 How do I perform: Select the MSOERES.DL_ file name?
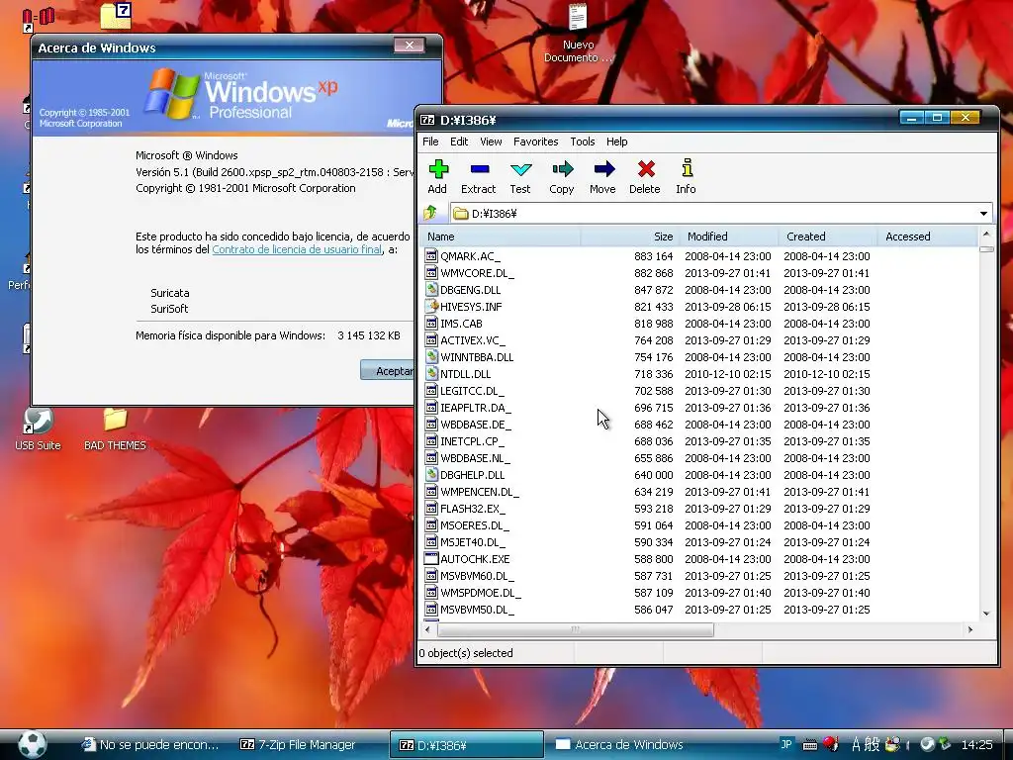[x=475, y=524]
